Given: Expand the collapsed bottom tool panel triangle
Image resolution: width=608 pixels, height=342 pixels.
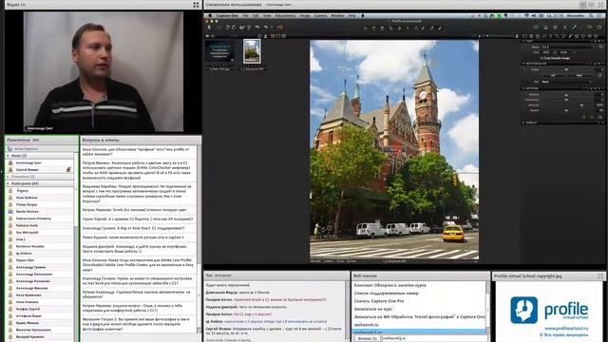Looking at the screenshot, I should point(524,123).
